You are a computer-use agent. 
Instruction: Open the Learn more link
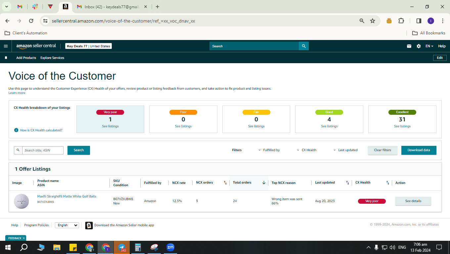pos(17,93)
